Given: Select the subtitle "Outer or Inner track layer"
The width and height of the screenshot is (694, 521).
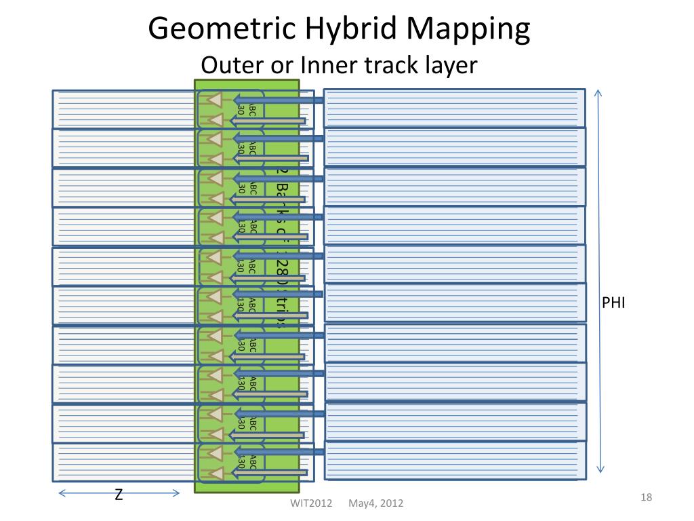Looking at the screenshot, I should (339, 65).
